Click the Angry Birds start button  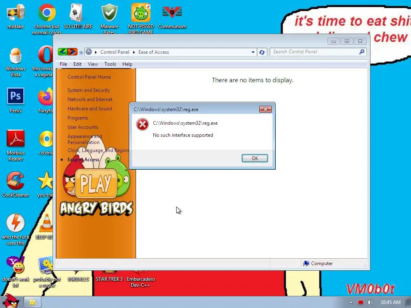tap(10, 301)
